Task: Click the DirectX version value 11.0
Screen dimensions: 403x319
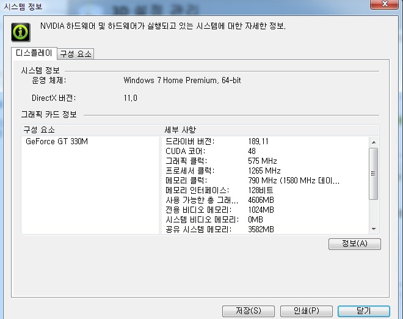Action: [x=130, y=98]
